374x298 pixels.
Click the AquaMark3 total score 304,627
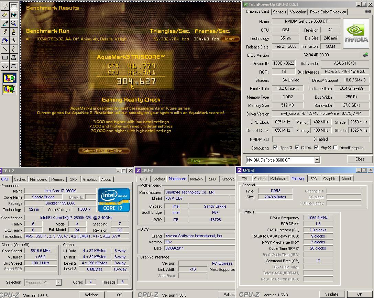point(136,81)
